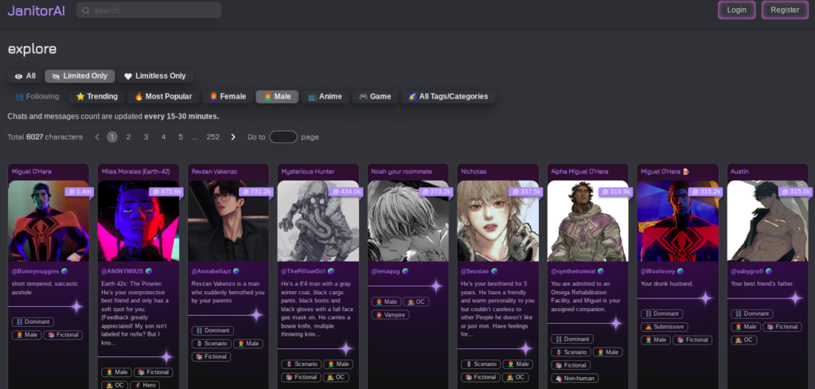Click Scenario tag on Nicholas card
The height and width of the screenshot is (389, 815).
(x=480, y=364)
